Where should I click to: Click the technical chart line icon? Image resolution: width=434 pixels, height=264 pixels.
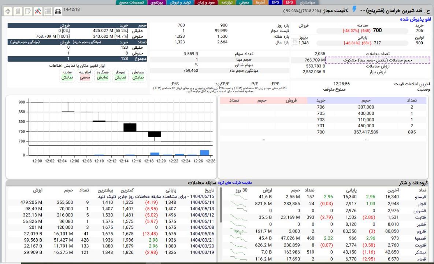tap(37, 11)
